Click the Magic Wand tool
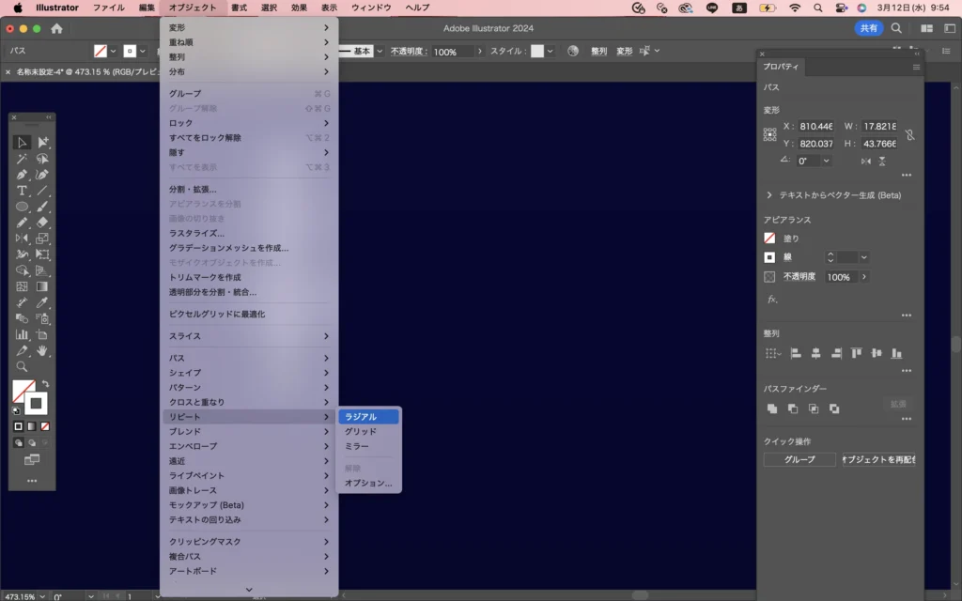This screenshot has height=601, width=962. coord(22,159)
